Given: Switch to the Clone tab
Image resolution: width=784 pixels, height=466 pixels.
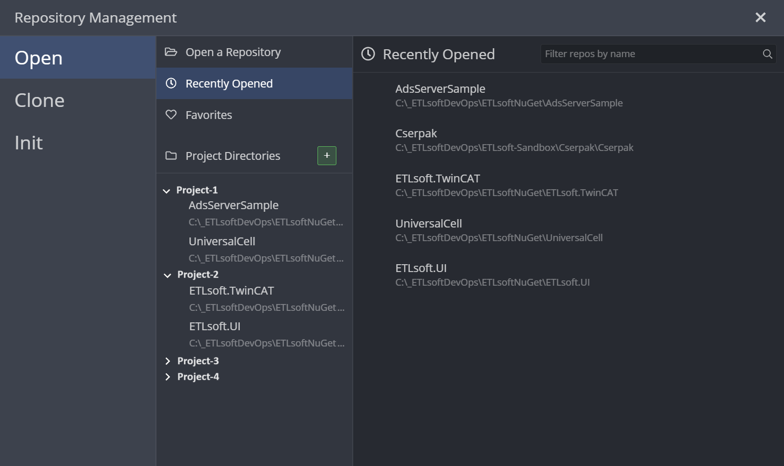Looking at the screenshot, I should 40,100.
